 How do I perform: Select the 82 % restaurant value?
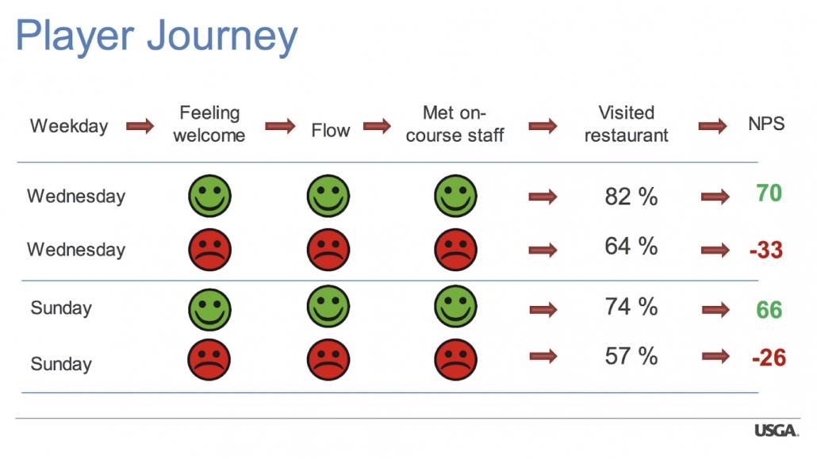[x=631, y=197]
